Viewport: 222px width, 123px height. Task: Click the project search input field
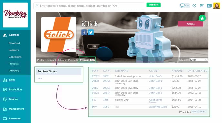[89, 6]
